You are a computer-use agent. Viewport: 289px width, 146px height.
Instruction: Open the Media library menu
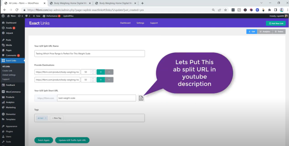(x=9, y=45)
